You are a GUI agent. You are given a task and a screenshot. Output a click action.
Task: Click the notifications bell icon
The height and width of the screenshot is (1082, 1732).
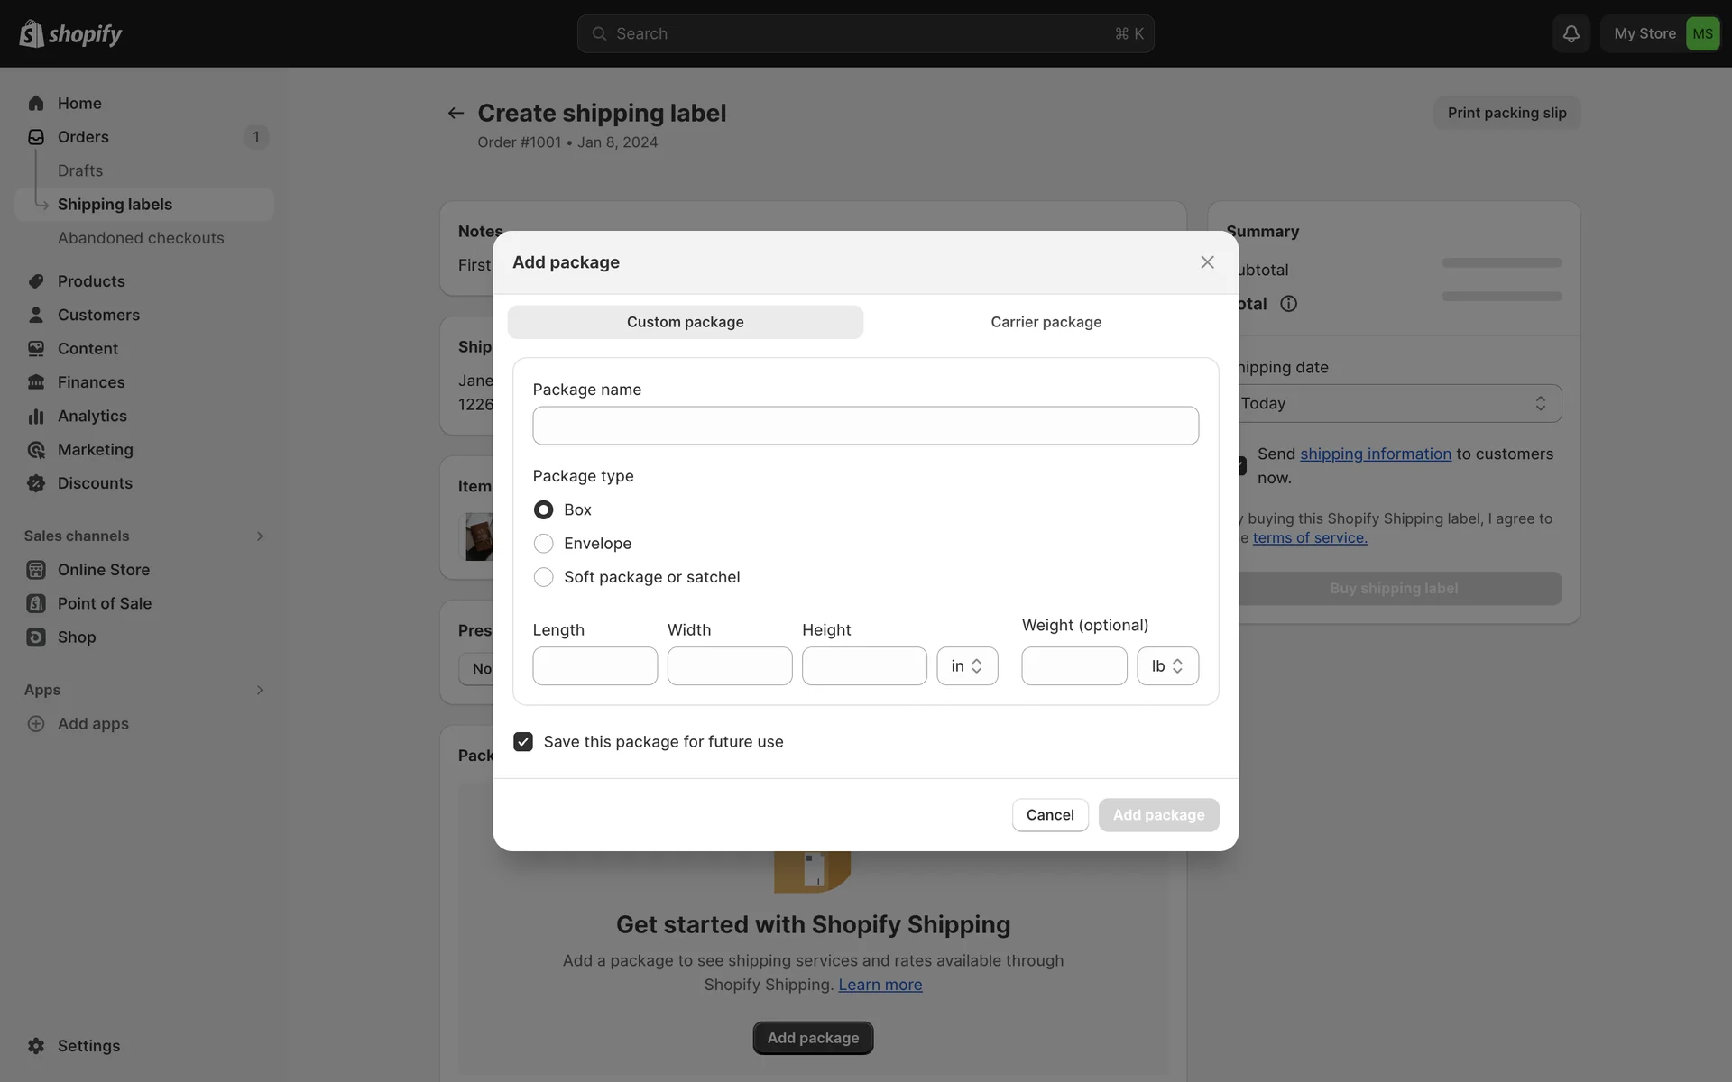pyautogui.click(x=1571, y=33)
